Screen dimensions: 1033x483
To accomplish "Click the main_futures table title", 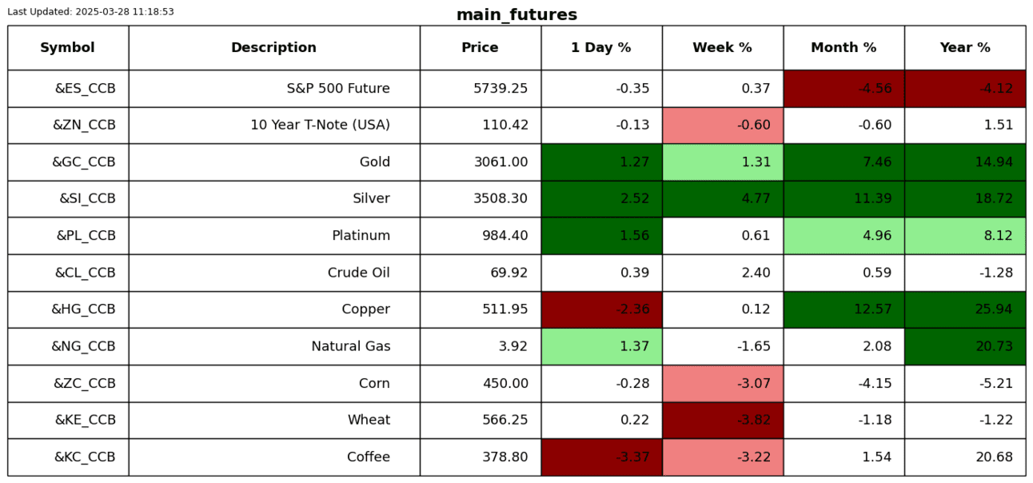I will 516,15.
